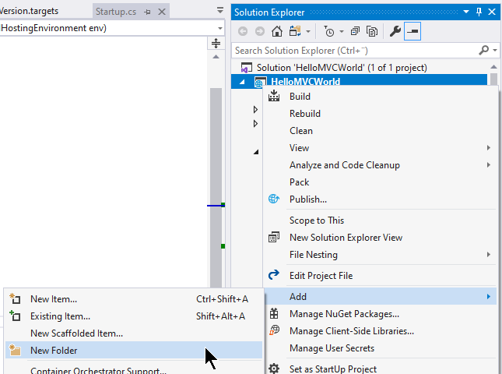Choose Clean from the context menu

click(381, 131)
